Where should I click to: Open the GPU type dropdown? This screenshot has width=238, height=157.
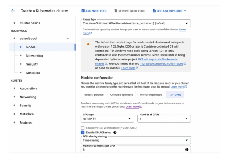click(x=107, y=118)
